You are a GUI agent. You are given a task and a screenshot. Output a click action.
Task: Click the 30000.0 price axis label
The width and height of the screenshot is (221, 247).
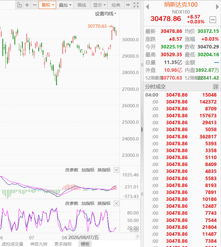(x=130, y=40)
